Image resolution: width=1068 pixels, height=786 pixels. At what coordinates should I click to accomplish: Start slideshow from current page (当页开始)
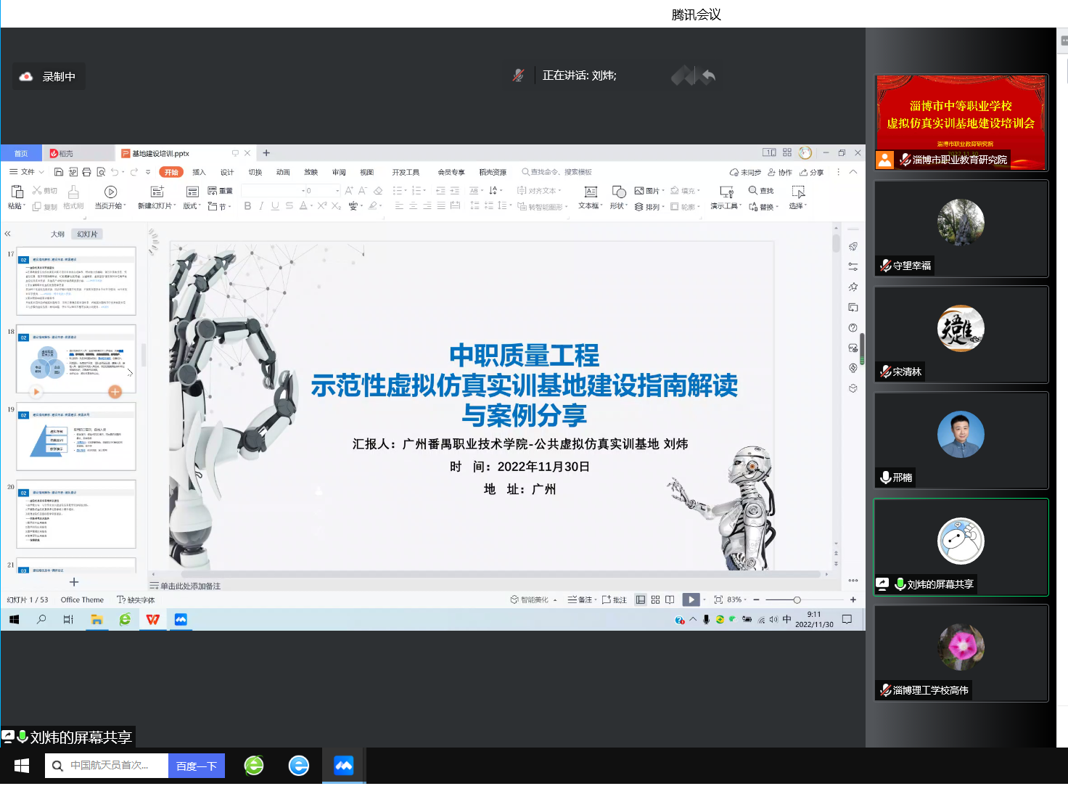coord(110,192)
